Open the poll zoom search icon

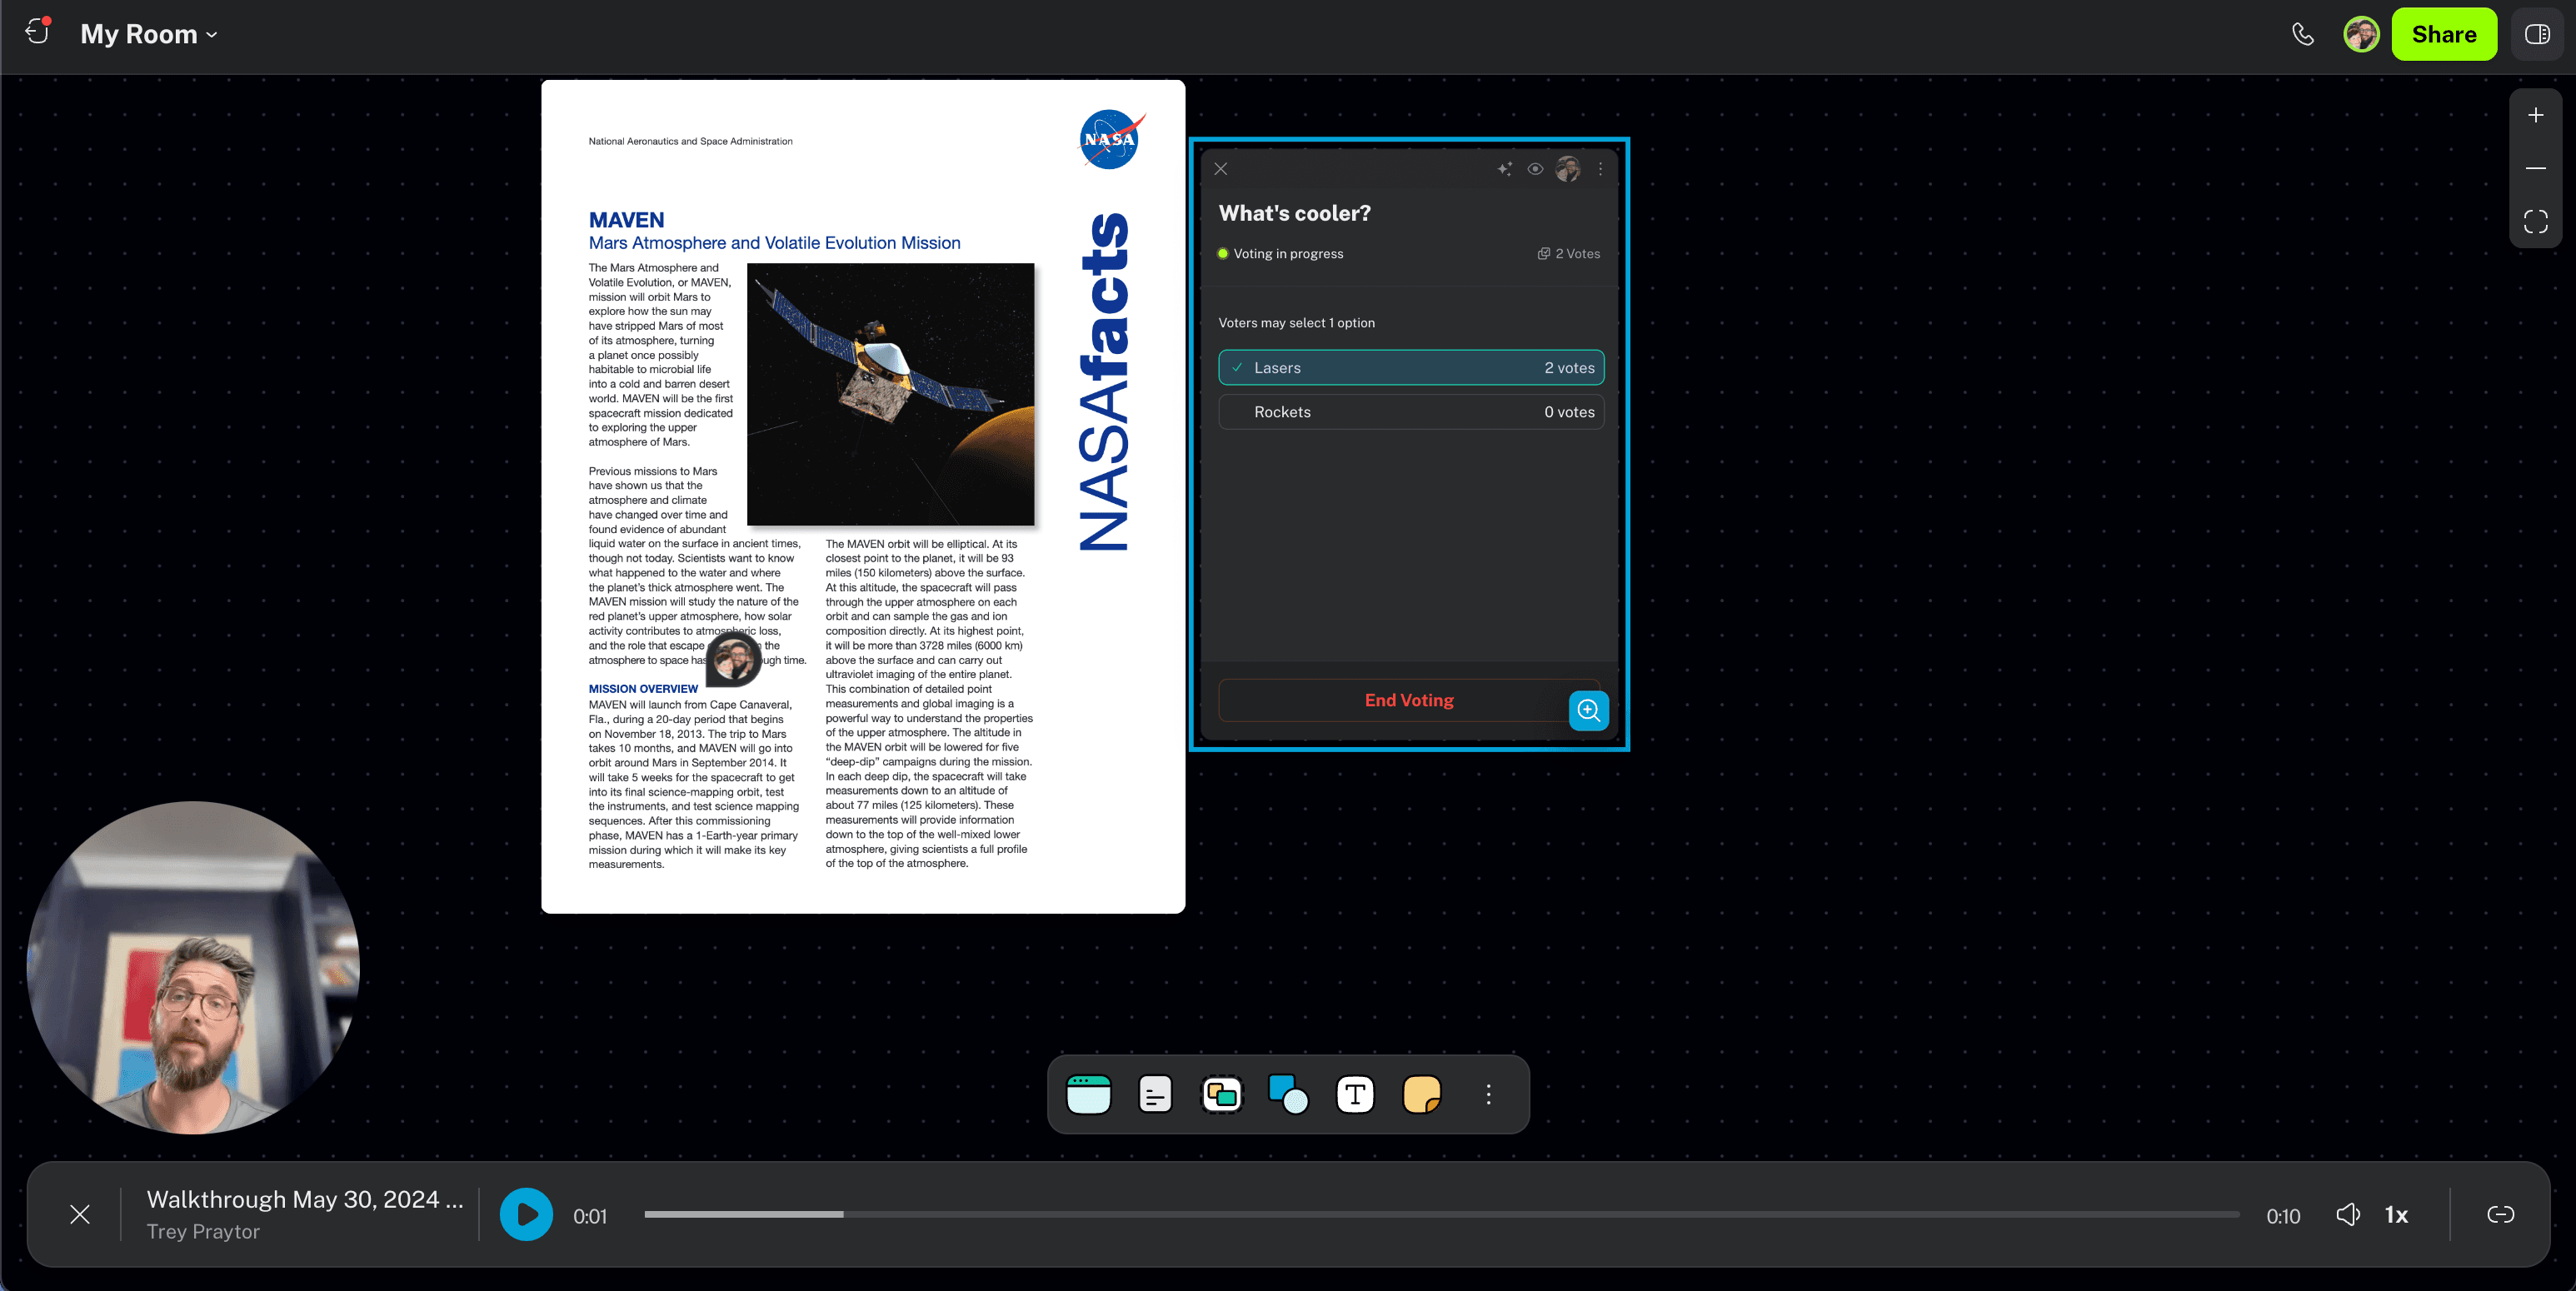pos(1586,710)
